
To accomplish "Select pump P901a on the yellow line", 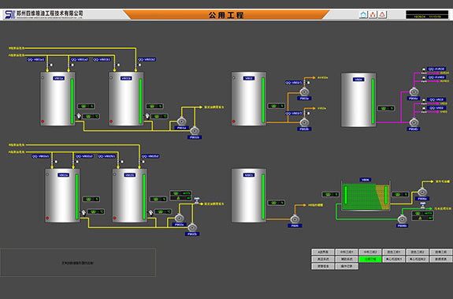I will (x=181, y=121).
